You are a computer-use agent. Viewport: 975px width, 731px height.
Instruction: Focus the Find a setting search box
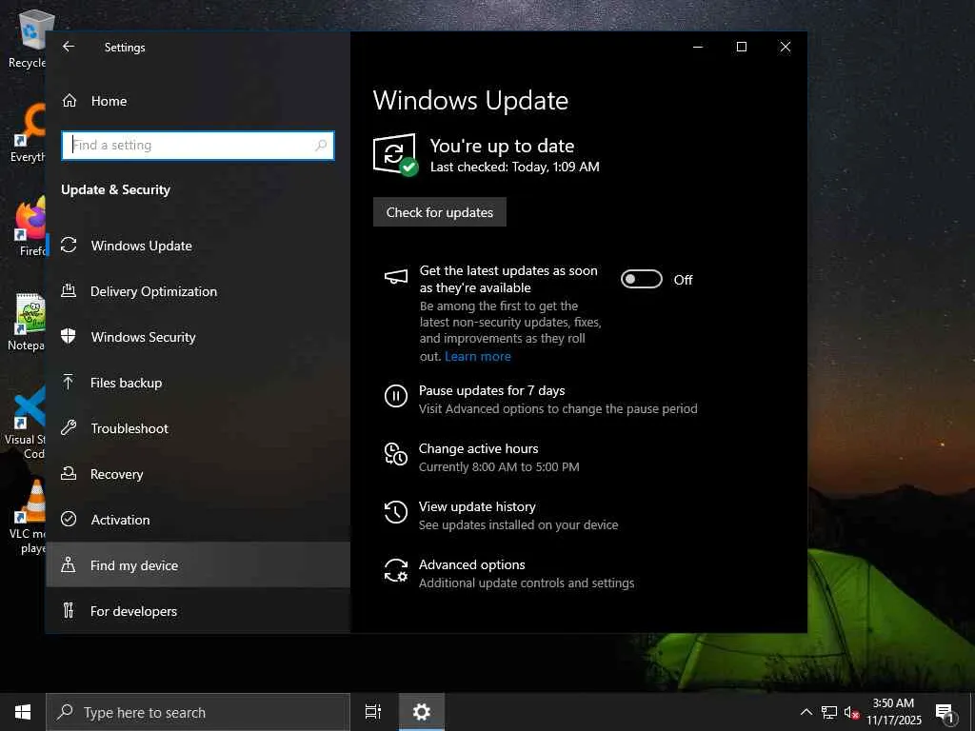click(198, 146)
